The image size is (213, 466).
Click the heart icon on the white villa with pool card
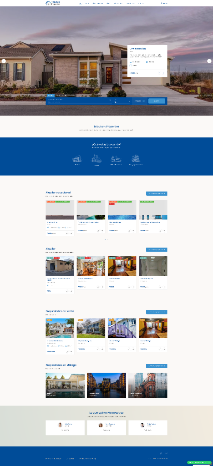coord(67,352)
